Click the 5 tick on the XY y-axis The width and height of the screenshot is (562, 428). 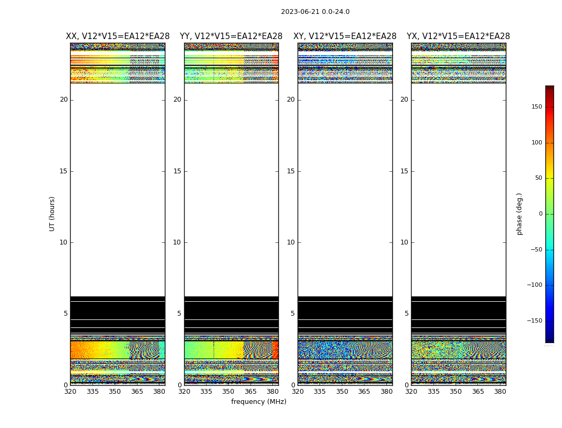tap(292, 314)
